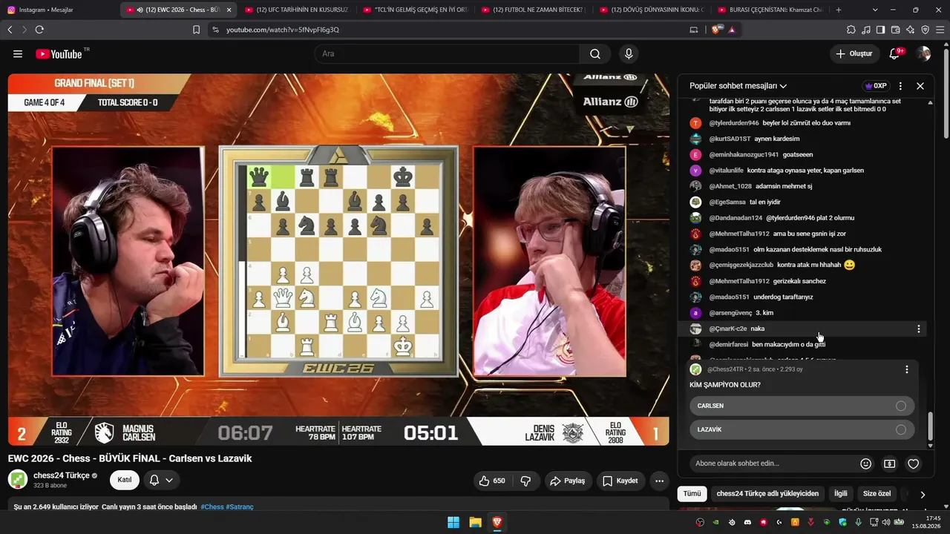Open the Brave Rewards triangle icon

tap(732, 30)
